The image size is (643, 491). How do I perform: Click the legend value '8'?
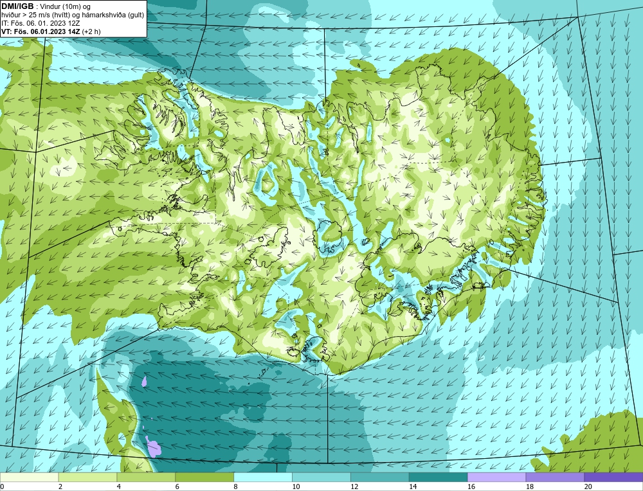tap(236, 487)
